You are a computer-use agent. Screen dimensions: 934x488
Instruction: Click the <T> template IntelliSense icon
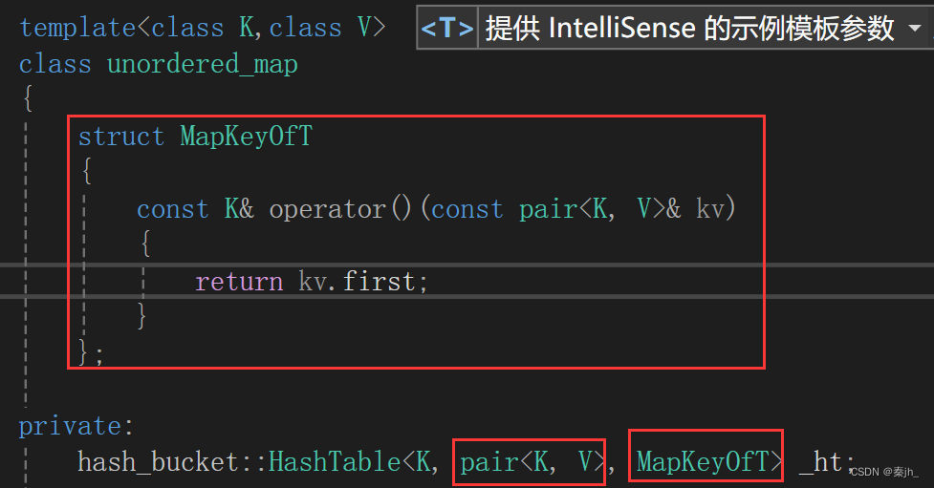coord(446,28)
